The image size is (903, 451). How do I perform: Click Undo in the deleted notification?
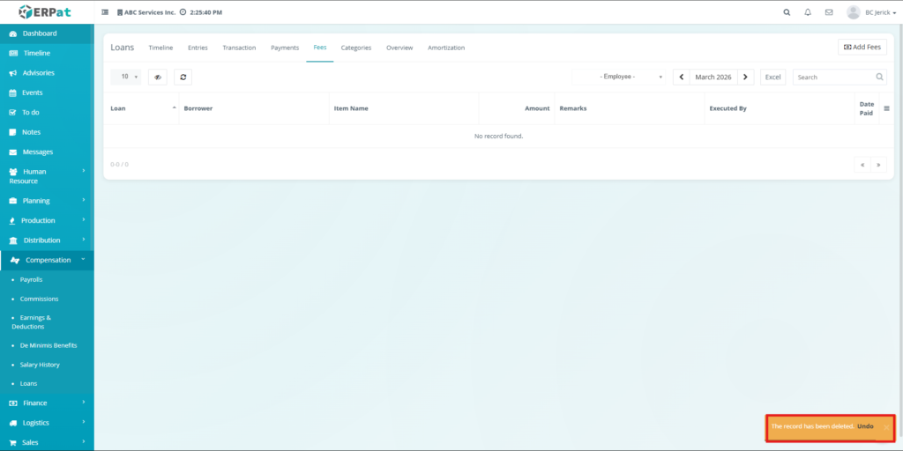(x=865, y=426)
